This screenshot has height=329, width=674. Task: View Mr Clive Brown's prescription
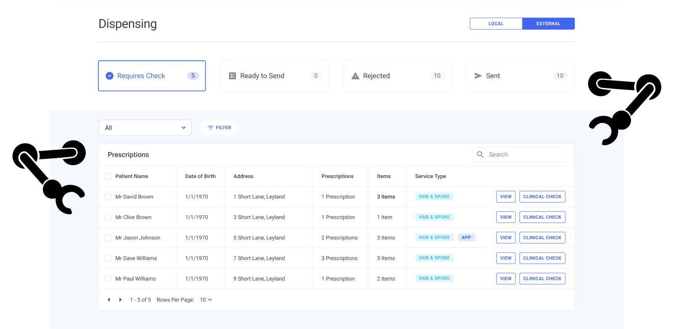[505, 218]
